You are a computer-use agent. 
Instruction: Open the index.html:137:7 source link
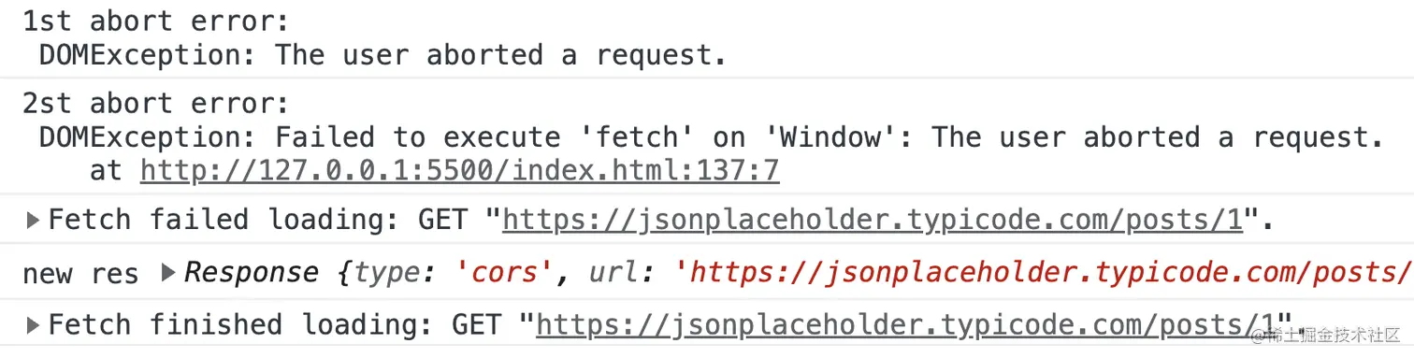click(x=459, y=170)
